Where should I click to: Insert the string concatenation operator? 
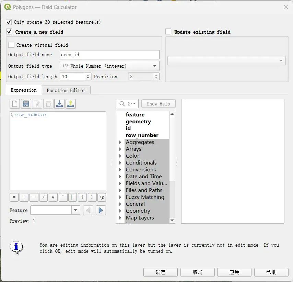tap(72, 197)
